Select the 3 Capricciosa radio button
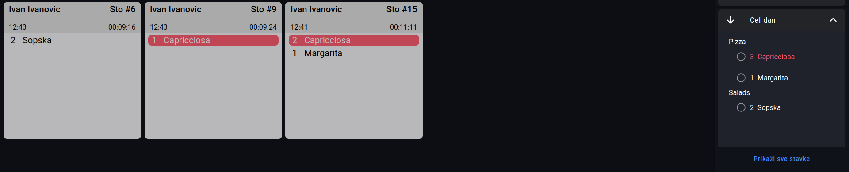Image resolution: width=849 pixels, height=172 pixels. 741,57
